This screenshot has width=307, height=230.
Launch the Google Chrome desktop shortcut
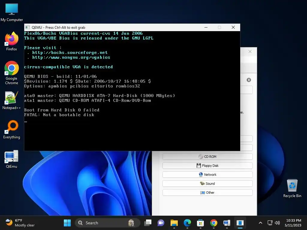[x=12, y=73]
